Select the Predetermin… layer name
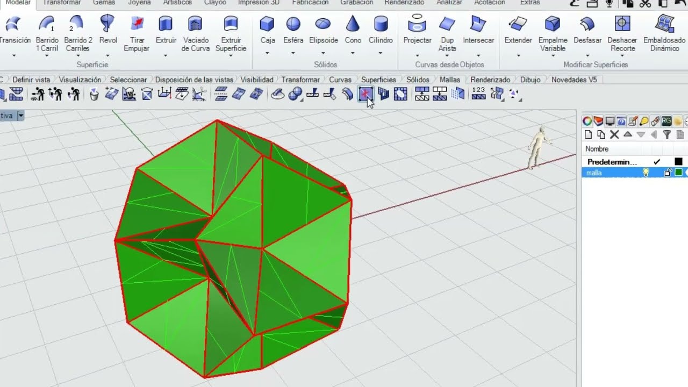The image size is (688, 387). (612, 162)
